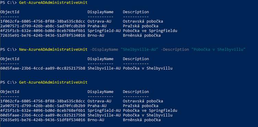Click the -Description parameter in the command
The height and width of the screenshot is (127, 258).
(x=175, y=50)
